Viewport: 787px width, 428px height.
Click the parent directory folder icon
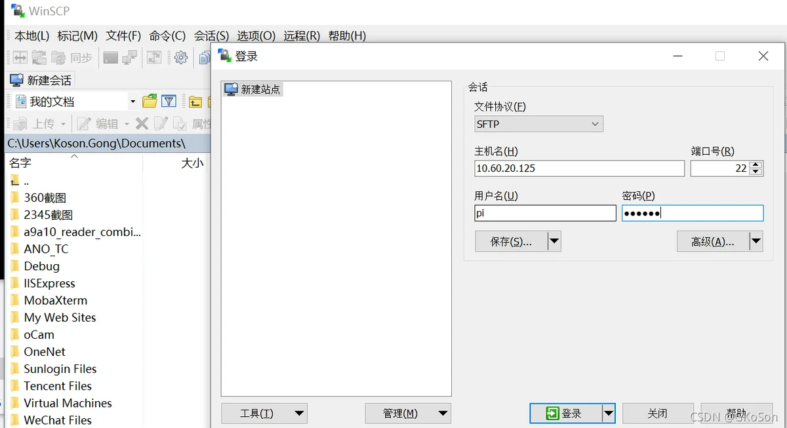point(195,102)
